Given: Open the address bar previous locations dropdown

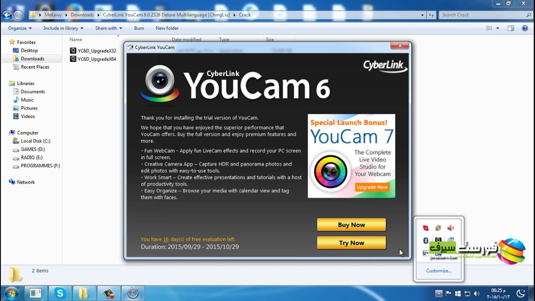Looking at the screenshot, I should (x=422, y=15).
